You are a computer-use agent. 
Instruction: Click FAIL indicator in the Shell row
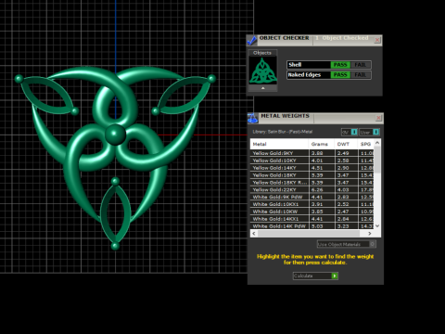[360, 65]
